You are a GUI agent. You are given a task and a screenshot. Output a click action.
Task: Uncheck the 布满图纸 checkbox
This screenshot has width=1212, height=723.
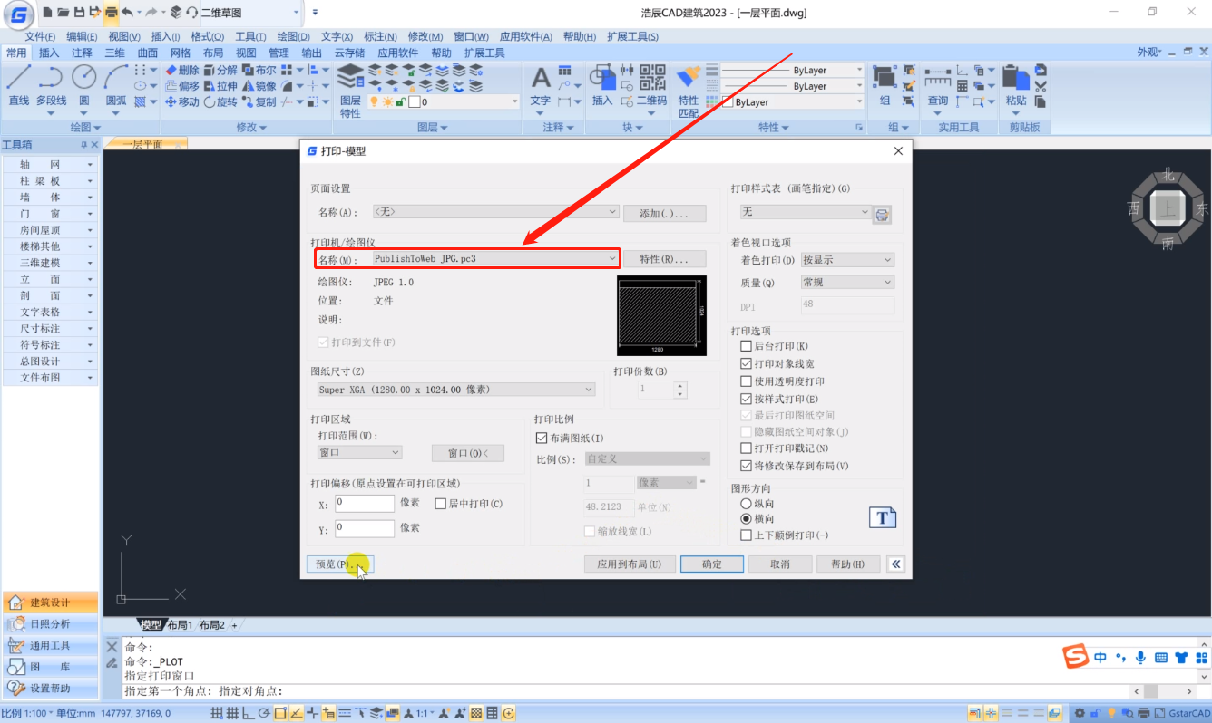tap(542, 439)
